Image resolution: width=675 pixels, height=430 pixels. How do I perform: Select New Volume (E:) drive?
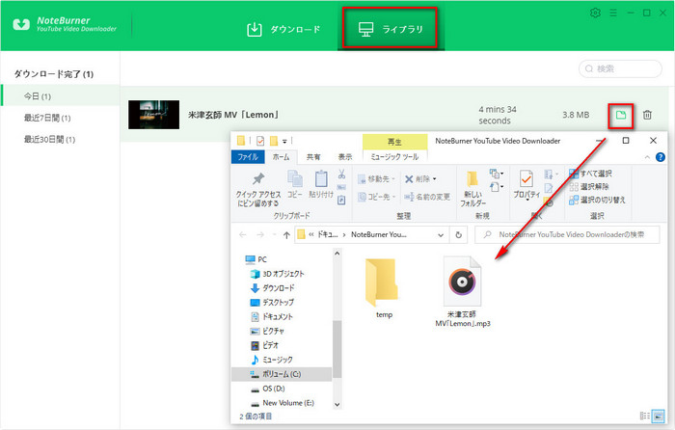click(x=283, y=403)
